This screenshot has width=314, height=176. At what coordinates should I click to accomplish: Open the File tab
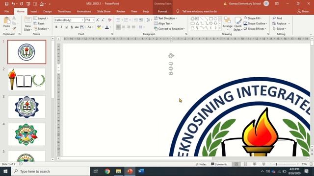pyautogui.click(x=6, y=11)
